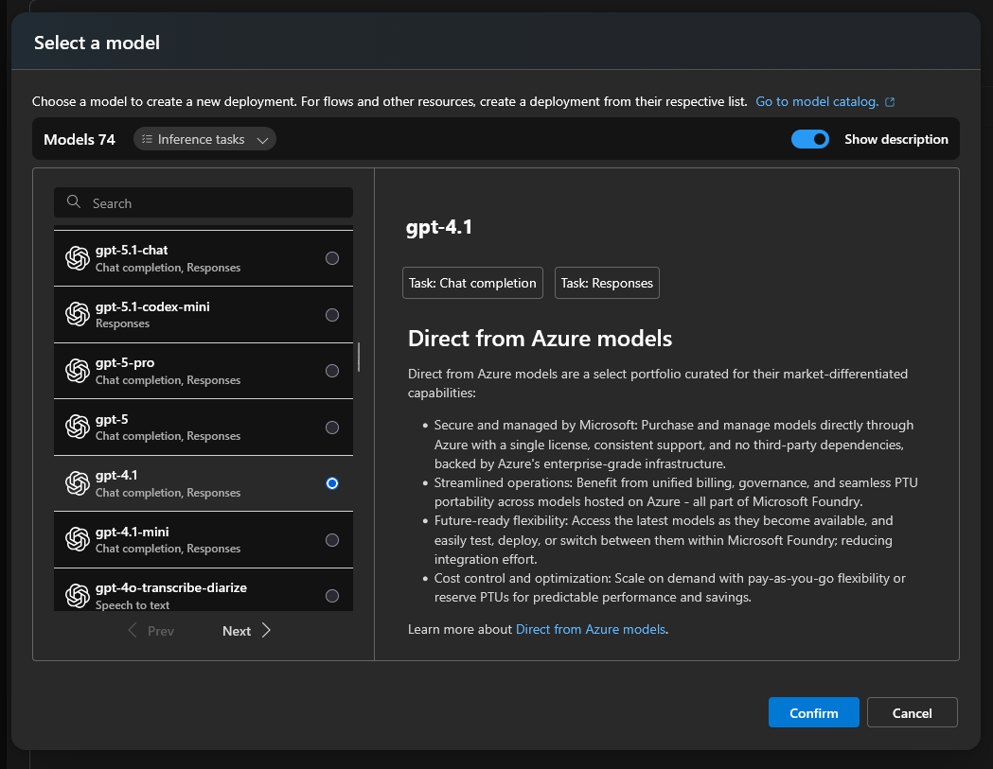Select the gpt-4.1-mini radio button
Image resolution: width=993 pixels, height=769 pixels.
click(332, 540)
